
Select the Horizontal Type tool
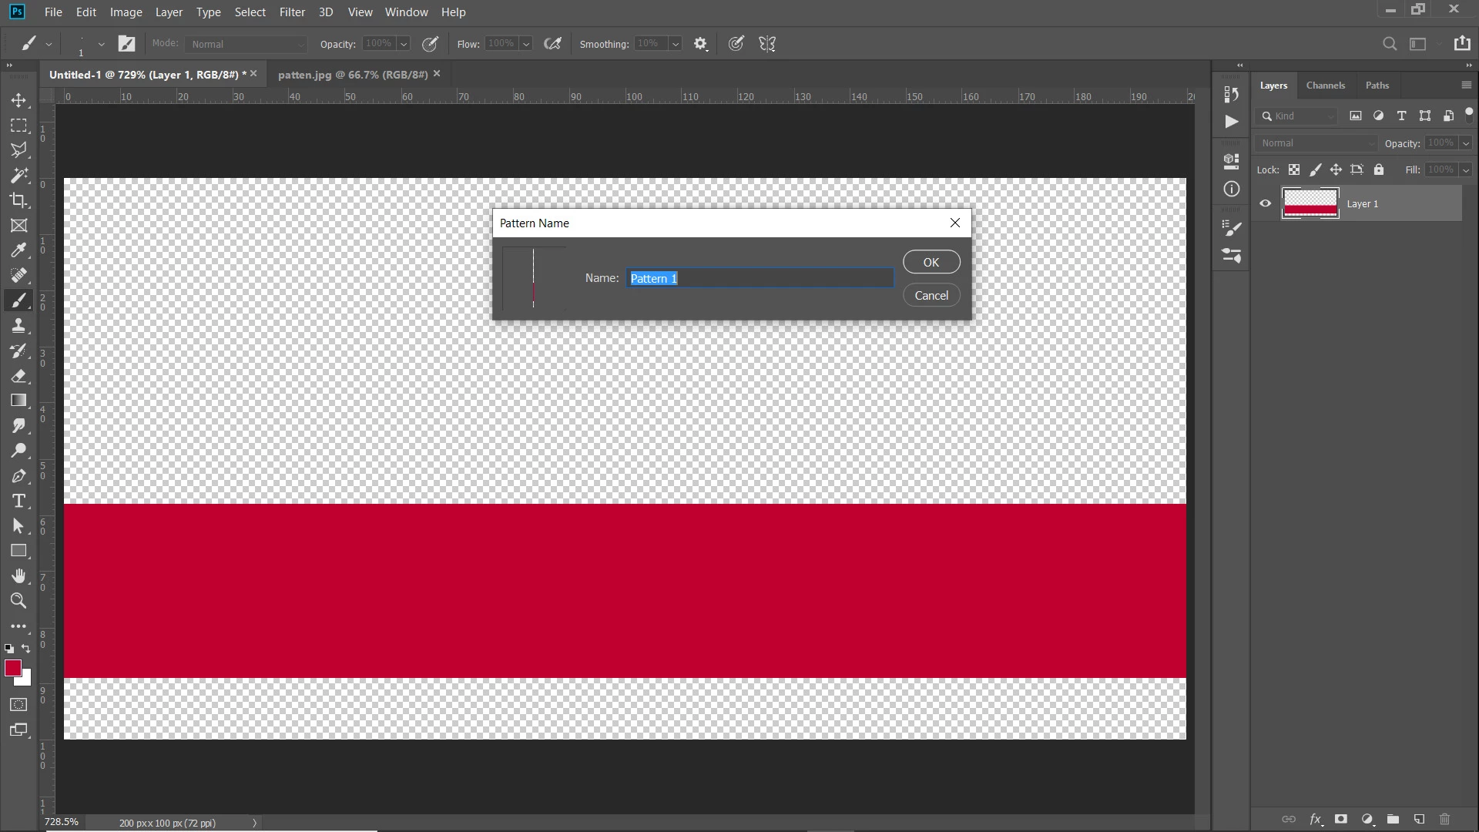click(18, 502)
